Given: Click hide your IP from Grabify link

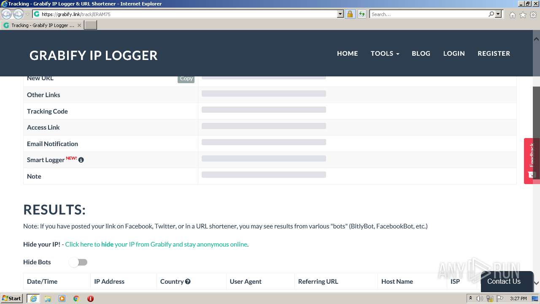Looking at the screenshot, I should tap(156, 244).
